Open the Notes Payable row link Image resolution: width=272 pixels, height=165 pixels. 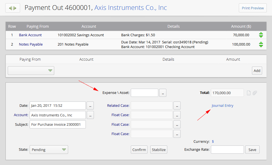[31, 44]
